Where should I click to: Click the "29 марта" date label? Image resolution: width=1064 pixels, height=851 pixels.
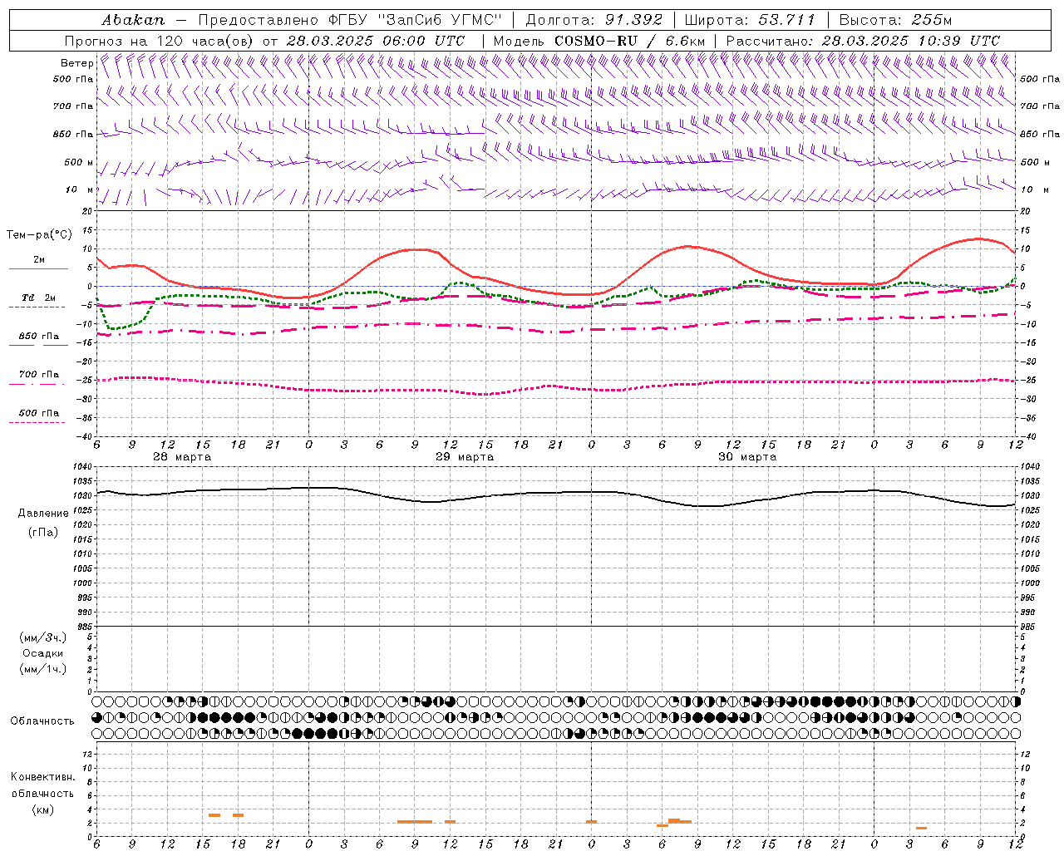pyautogui.click(x=465, y=457)
